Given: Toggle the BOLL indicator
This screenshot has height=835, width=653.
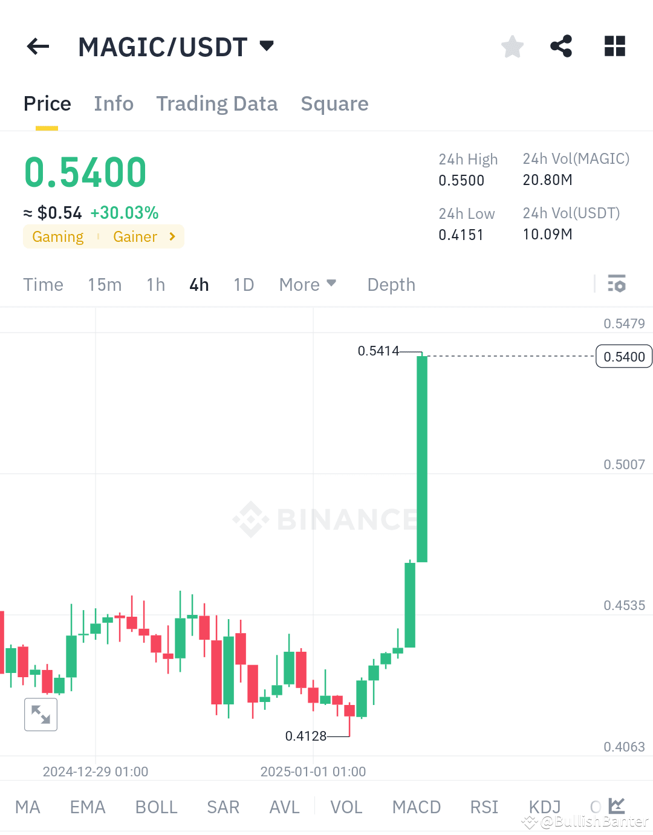Looking at the screenshot, I should pyautogui.click(x=156, y=807).
